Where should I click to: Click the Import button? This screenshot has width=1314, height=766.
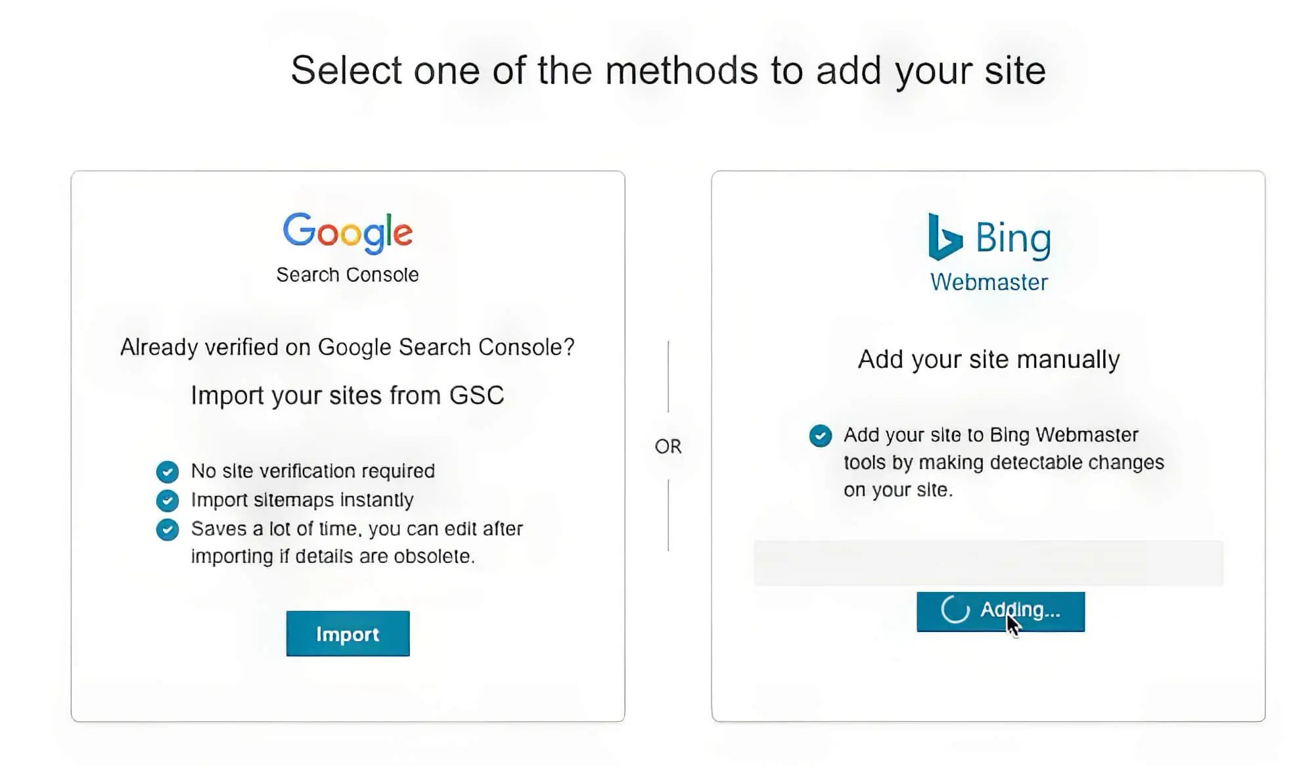pos(348,633)
